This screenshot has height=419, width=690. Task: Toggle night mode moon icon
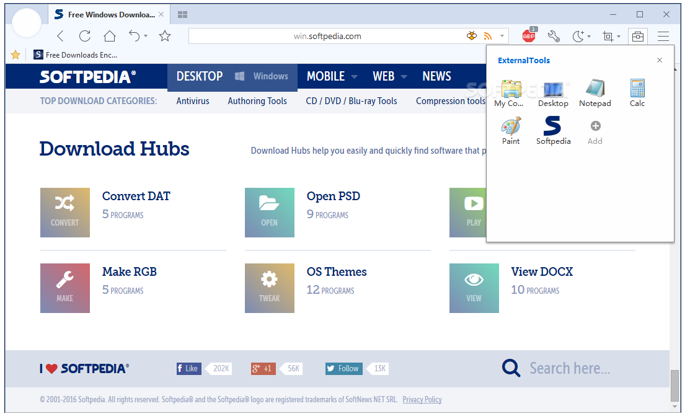click(578, 36)
